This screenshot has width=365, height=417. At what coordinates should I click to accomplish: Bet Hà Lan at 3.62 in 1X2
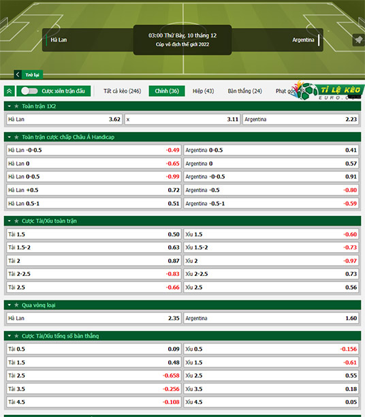[64, 119]
